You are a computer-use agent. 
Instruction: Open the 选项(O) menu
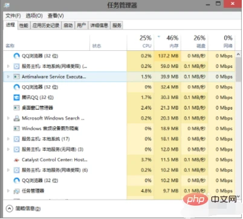[x=34, y=16]
